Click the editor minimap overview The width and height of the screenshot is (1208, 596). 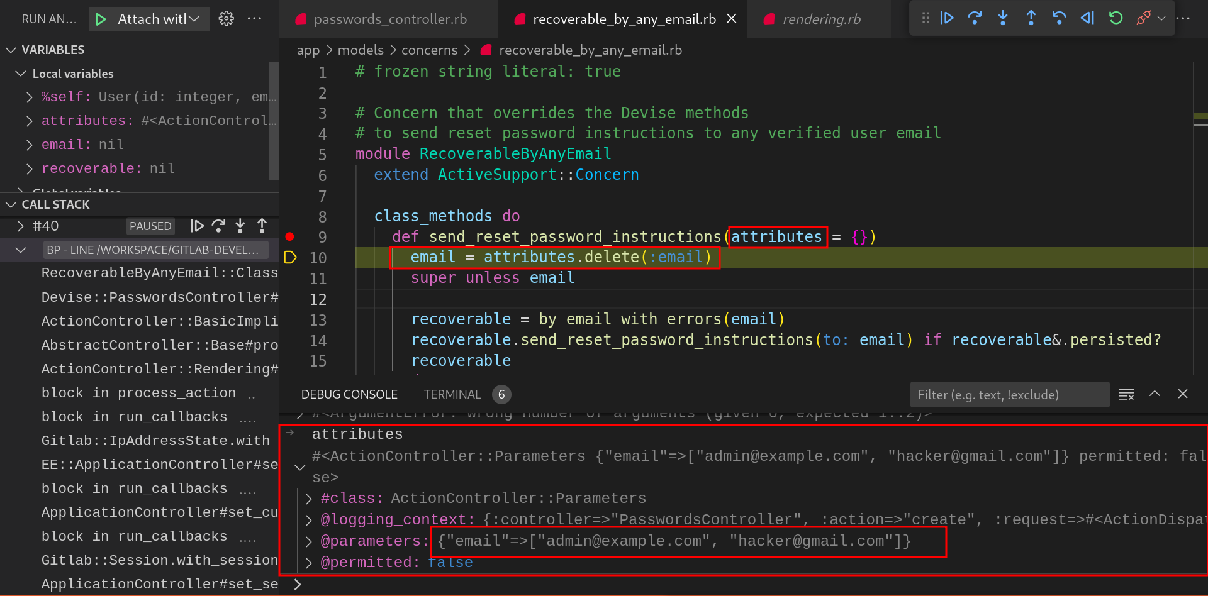pyautogui.click(x=1200, y=218)
